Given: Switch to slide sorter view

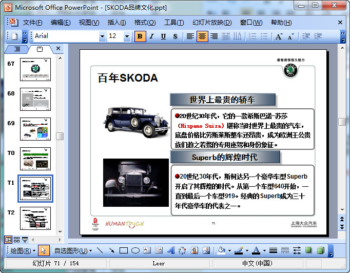Looking at the screenshot, I should click(16, 239).
